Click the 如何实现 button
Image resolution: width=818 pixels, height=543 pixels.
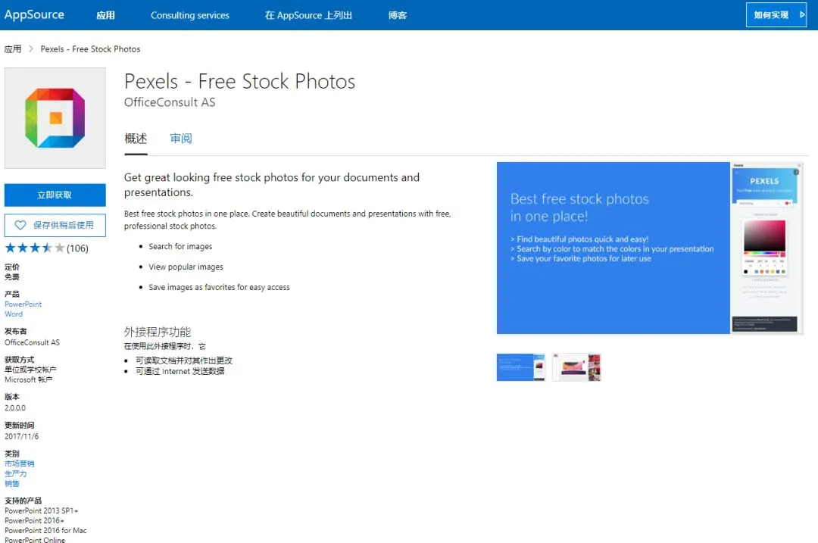(776, 14)
